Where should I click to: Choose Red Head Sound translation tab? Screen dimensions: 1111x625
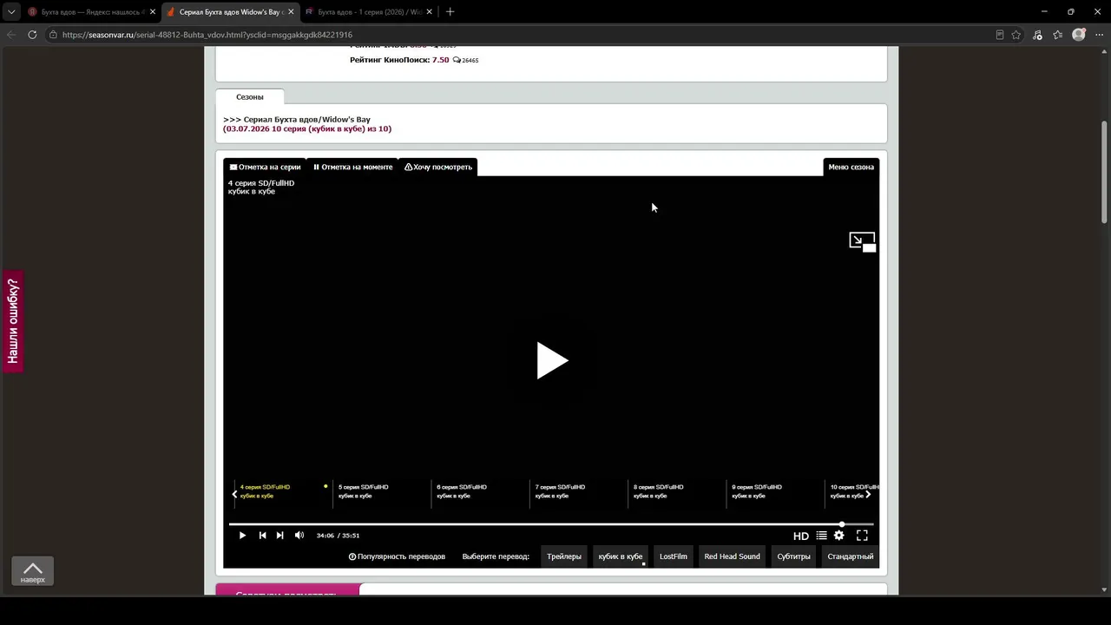point(732,556)
